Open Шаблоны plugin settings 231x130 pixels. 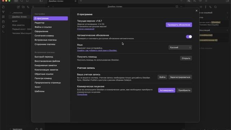51,91
